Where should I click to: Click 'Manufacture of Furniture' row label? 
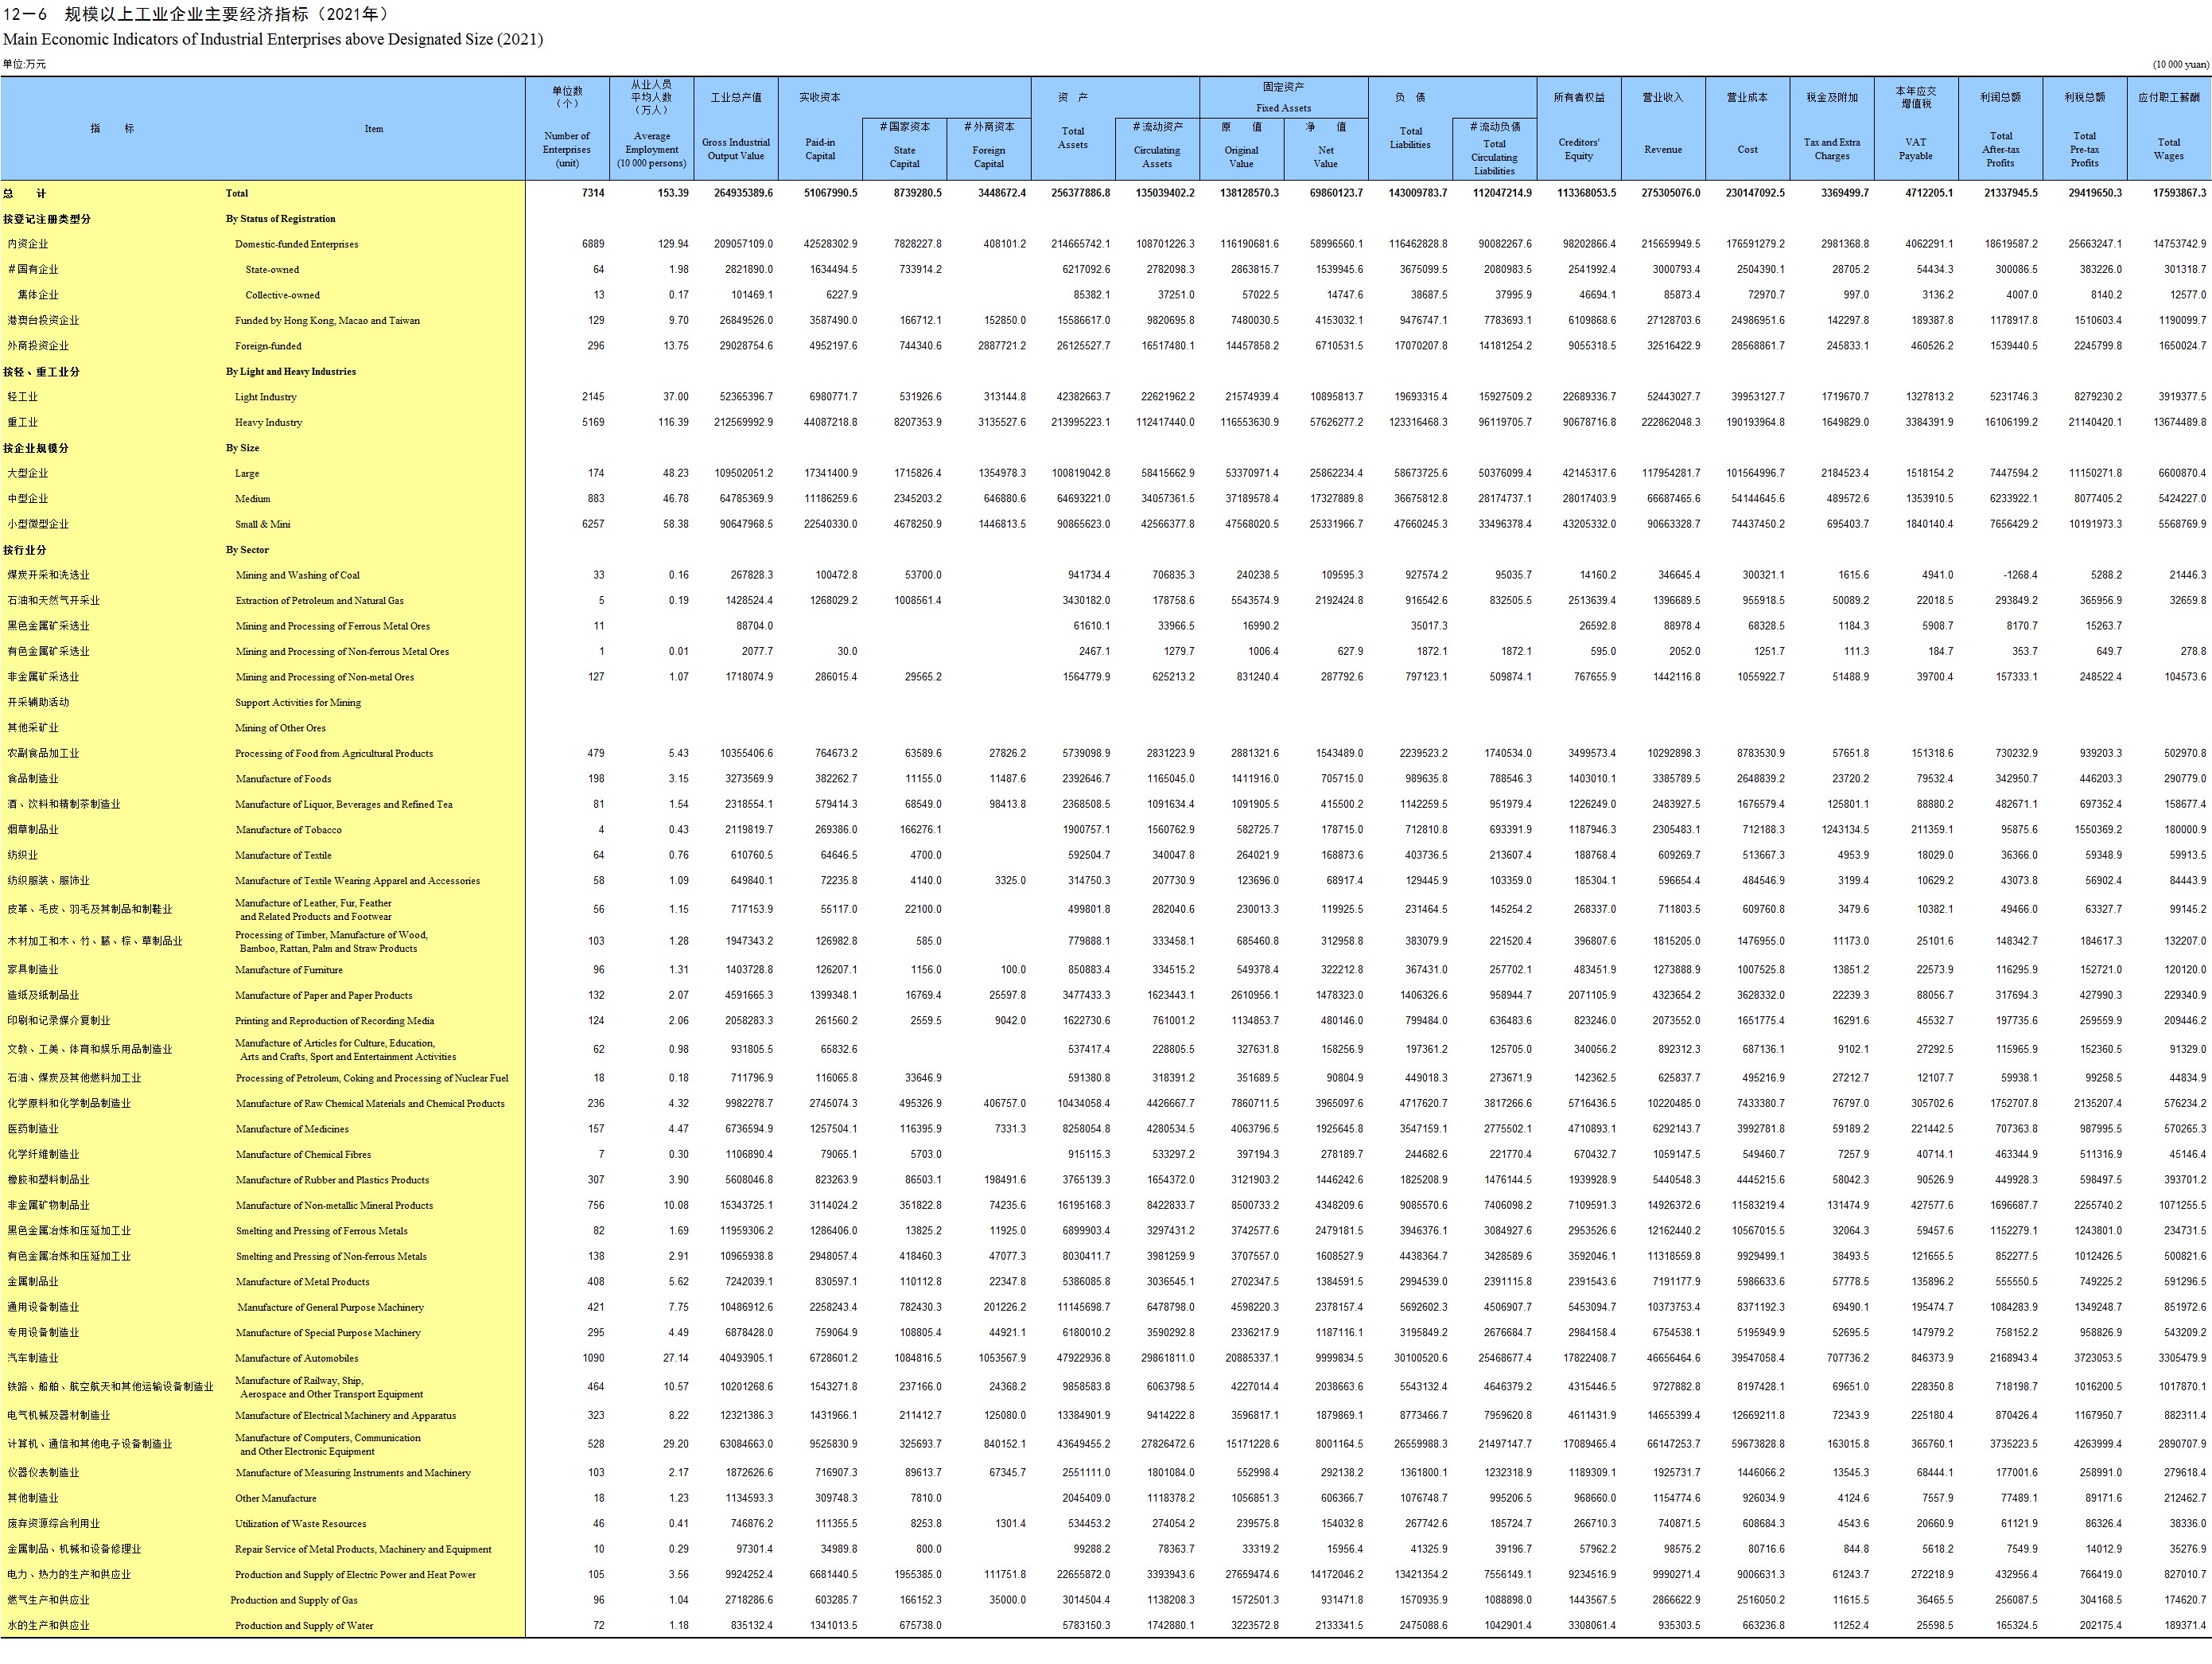[x=289, y=969]
